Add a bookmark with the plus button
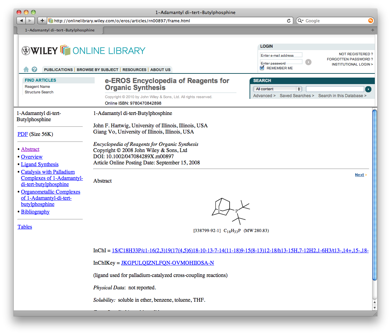Viewport: 391px width, 335px height. coord(42,21)
